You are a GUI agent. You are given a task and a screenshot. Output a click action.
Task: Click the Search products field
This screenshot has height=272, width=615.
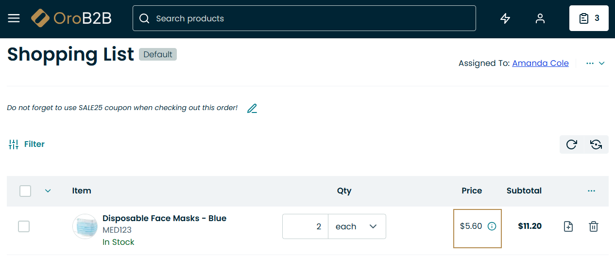coord(304,18)
